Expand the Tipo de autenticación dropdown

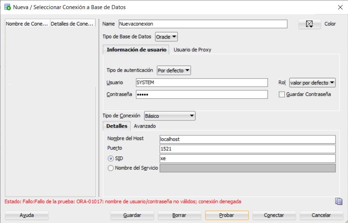174,71
